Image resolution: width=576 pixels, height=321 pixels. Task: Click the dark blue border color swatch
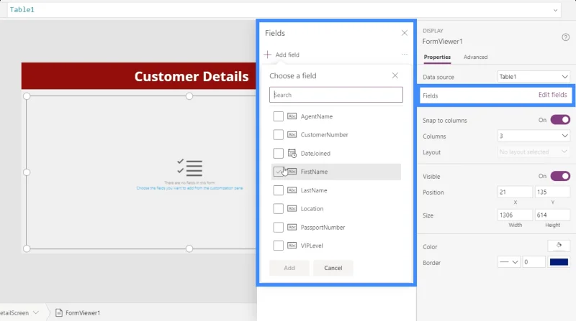point(559,262)
